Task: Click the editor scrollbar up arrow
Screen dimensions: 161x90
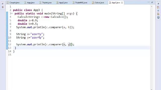Action: pyautogui.click(x=151, y=6)
